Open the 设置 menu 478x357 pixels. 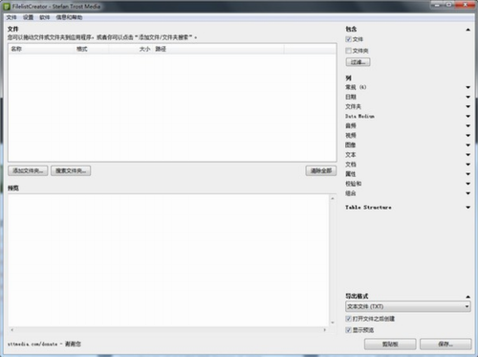tap(28, 17)
